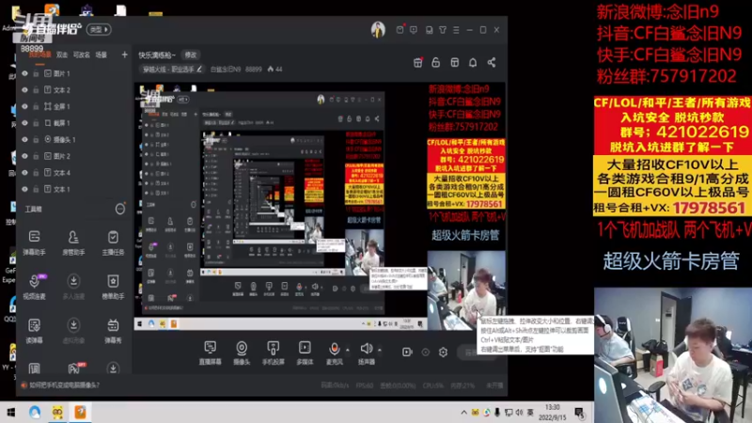This screenshot has width=752, height=423.
Task: Open the 视频连麦 tool
Action: (34, 287)
